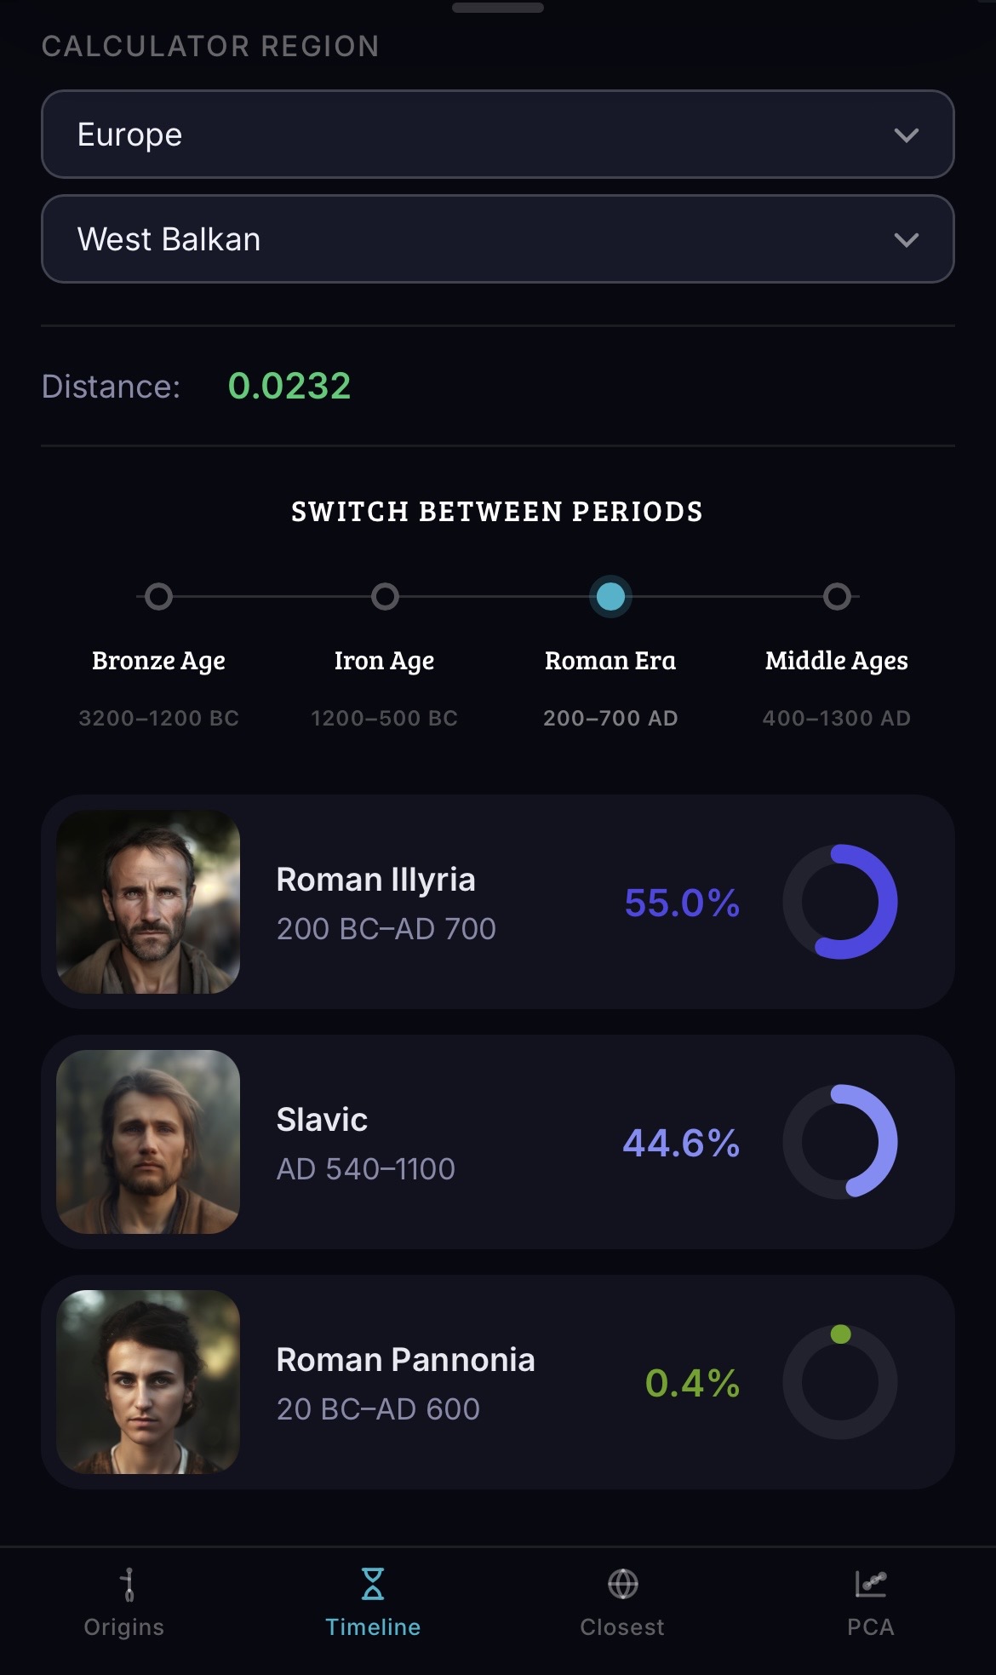Click the Roman Illyria percentage ring

click(x=840, y=902)
